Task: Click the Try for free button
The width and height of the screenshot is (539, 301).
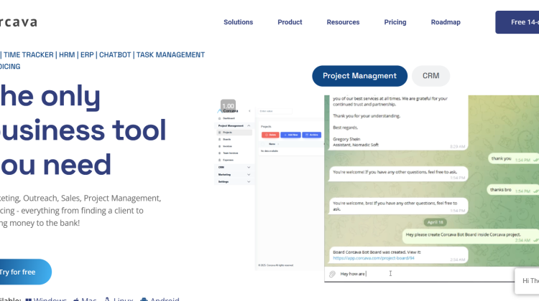Action: tap(24, 272)
